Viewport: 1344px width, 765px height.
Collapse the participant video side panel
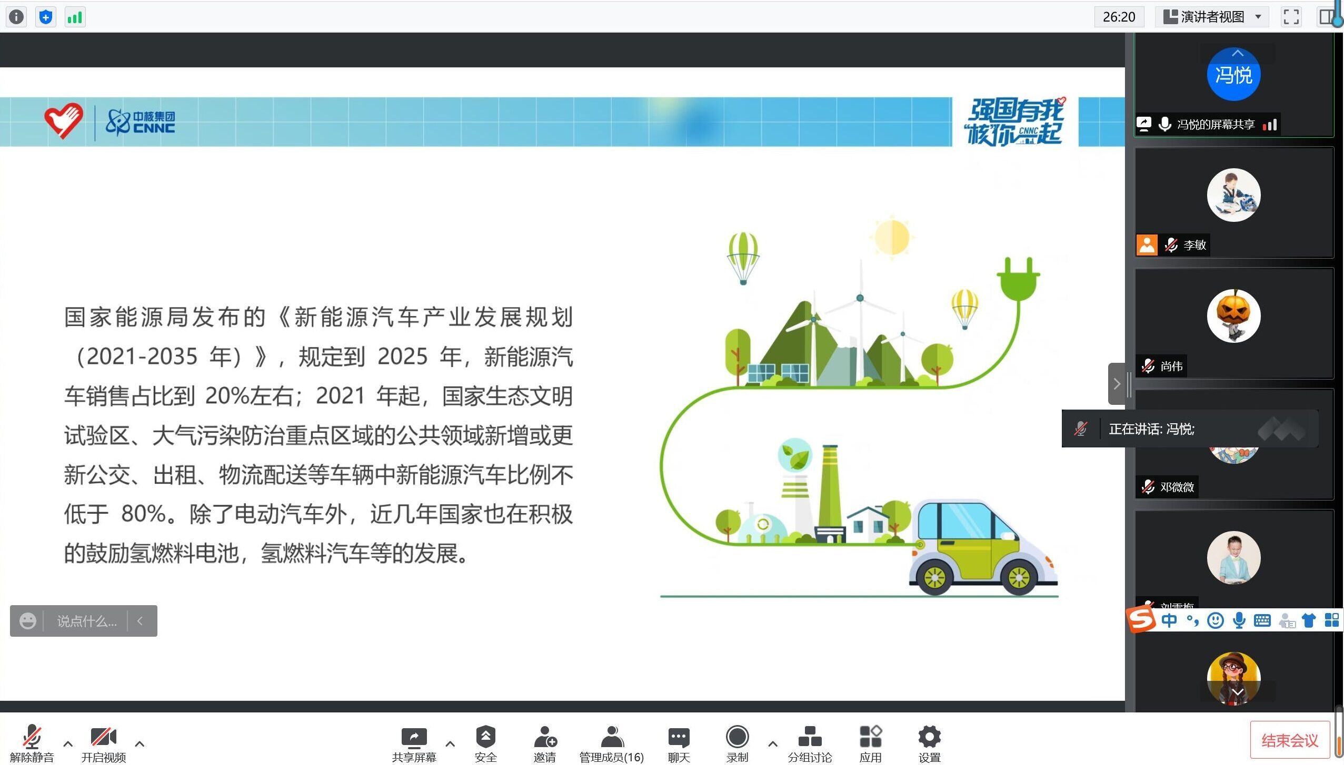pos(1117,384)
